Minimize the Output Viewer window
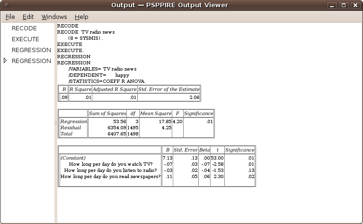 pyautogui.click(x=333, y=5)
